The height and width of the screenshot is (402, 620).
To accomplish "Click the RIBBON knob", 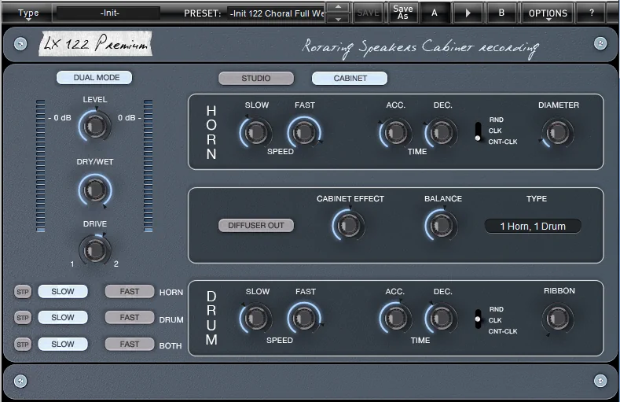I will coord(557,318).
